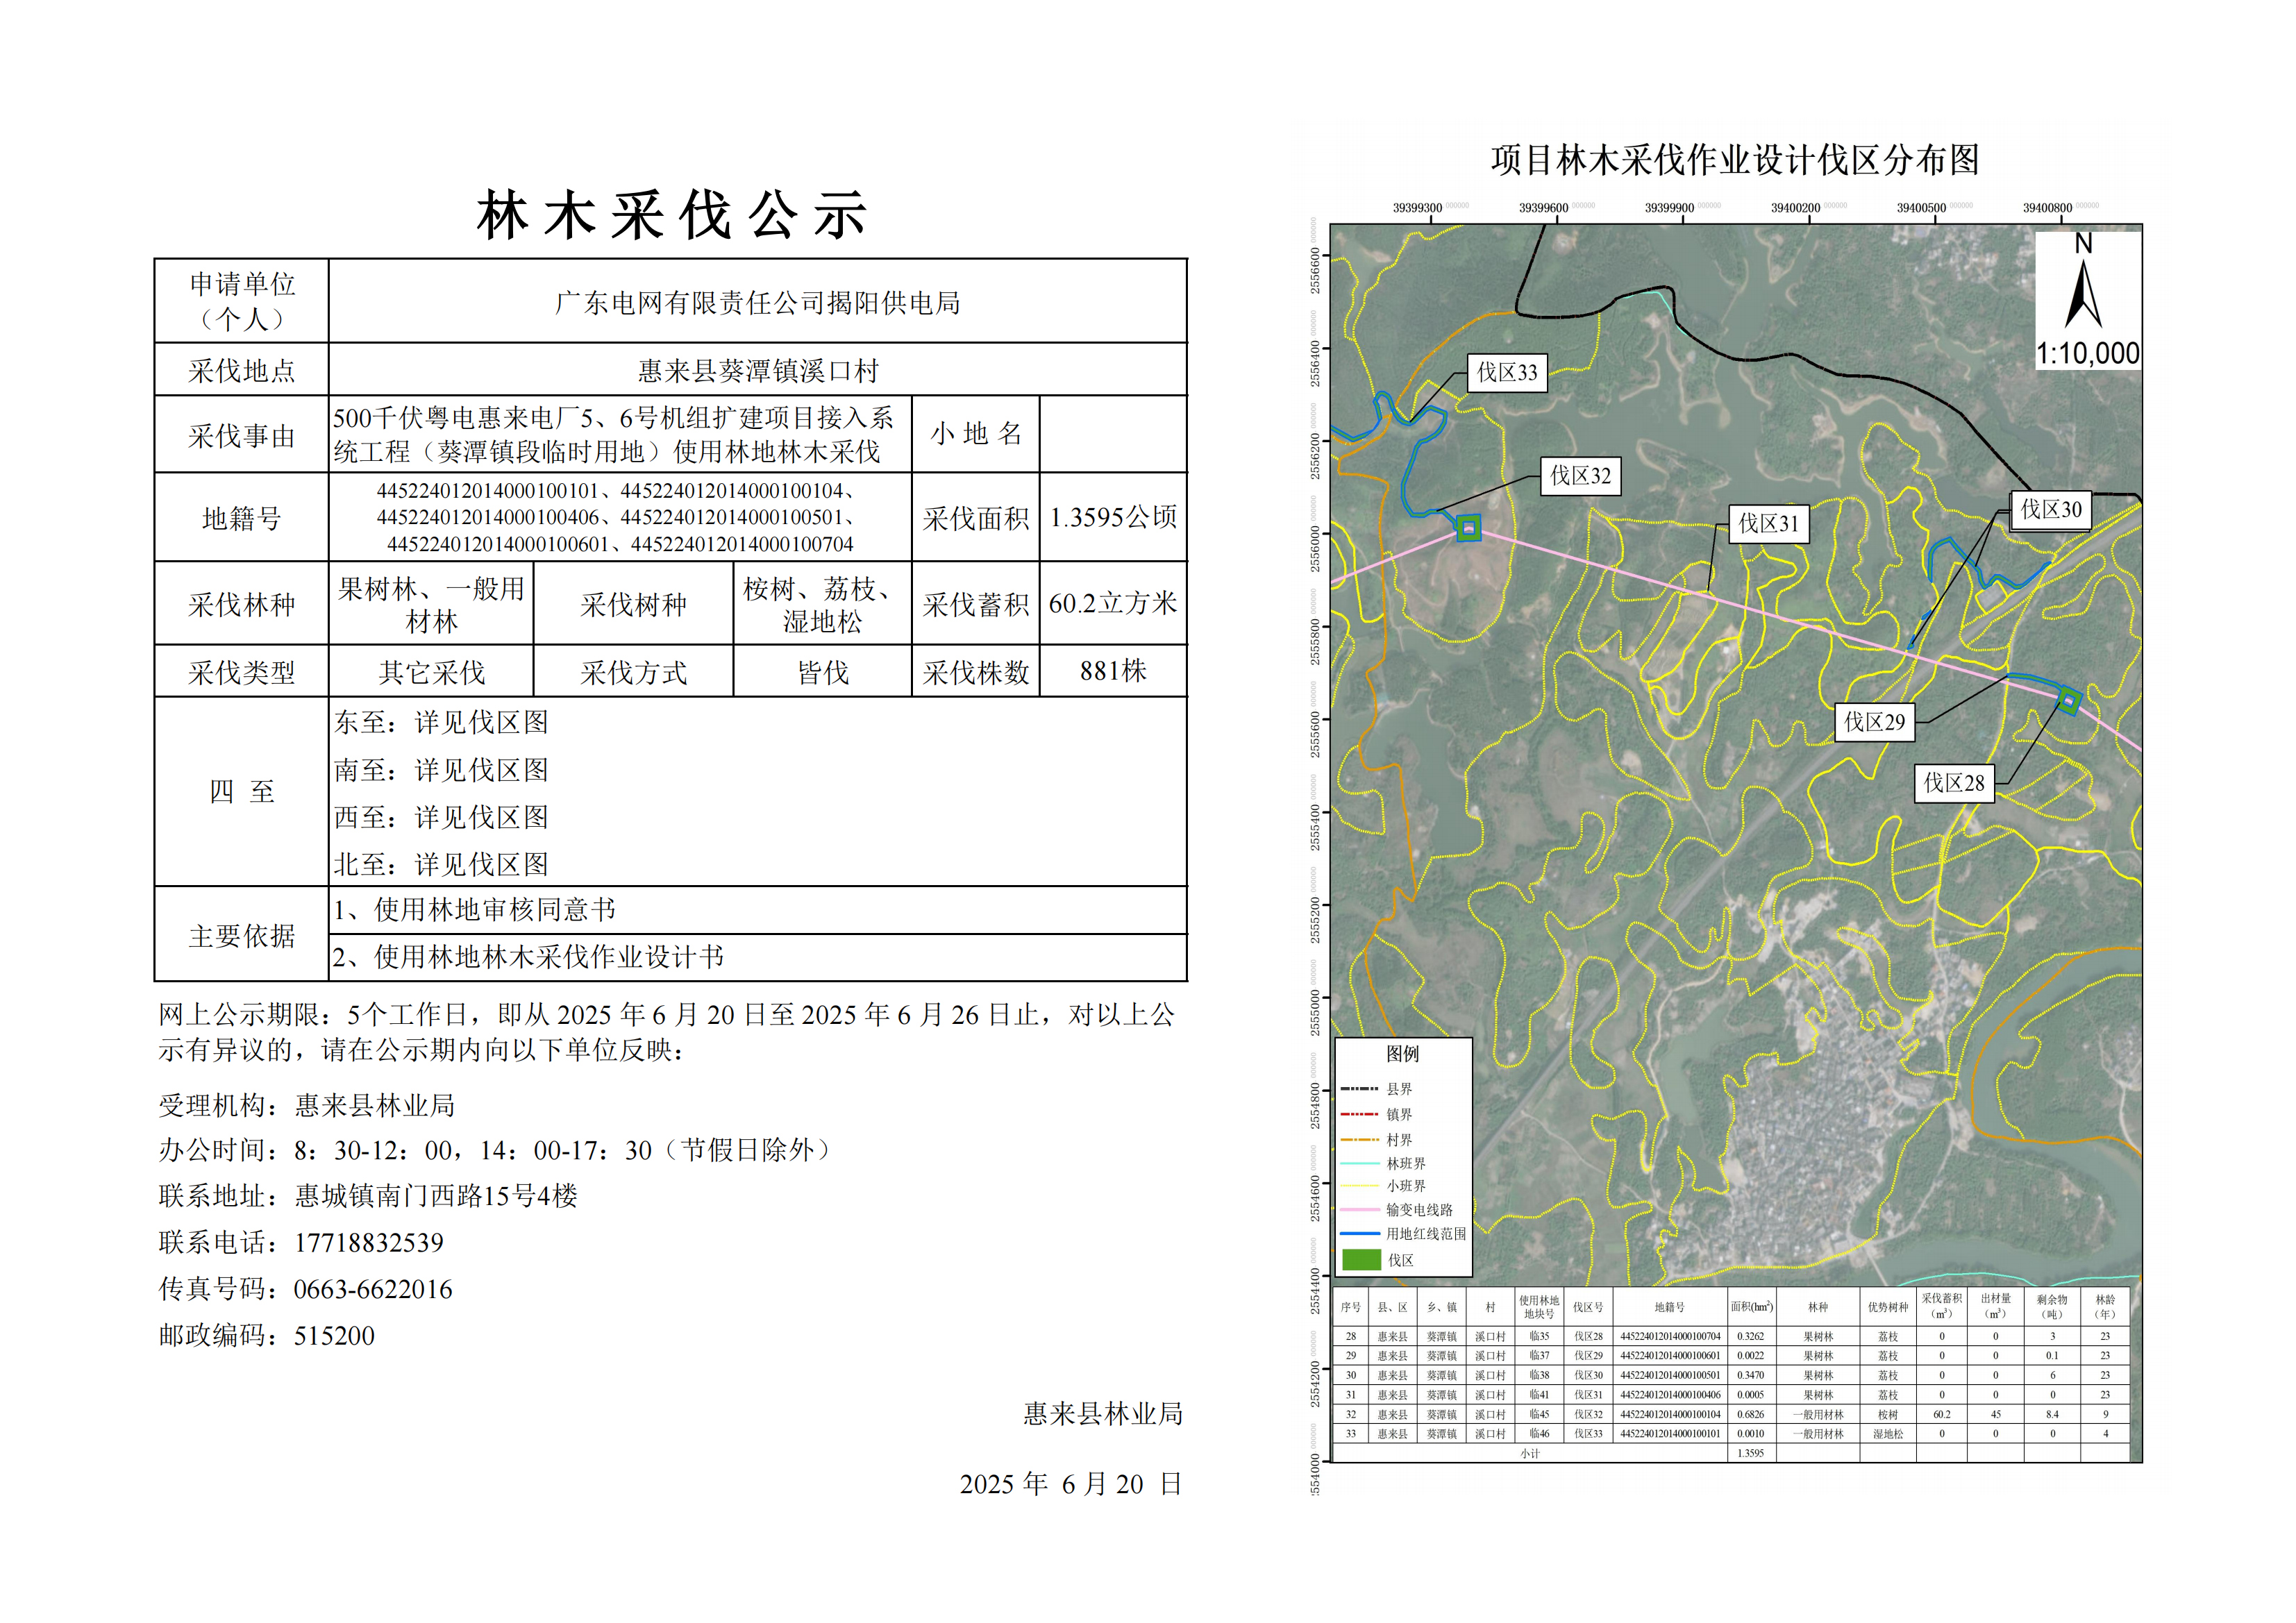Click the forest type cell 果树林、一般用材林

pyautogui.click(x=431, y=604)
